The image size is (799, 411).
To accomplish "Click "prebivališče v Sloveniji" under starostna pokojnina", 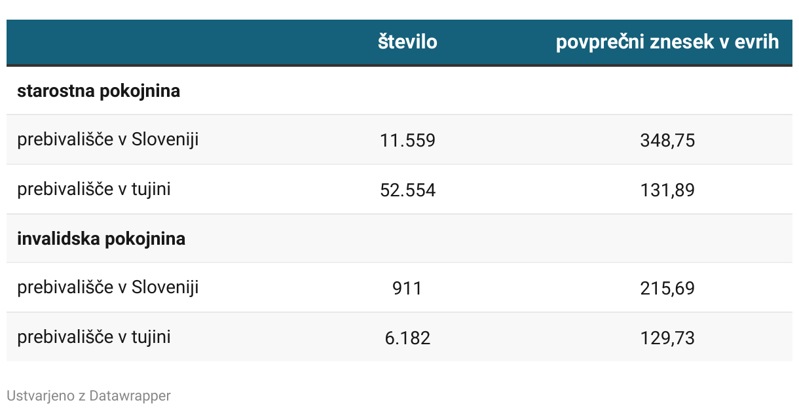I will (x=108, y=140).
